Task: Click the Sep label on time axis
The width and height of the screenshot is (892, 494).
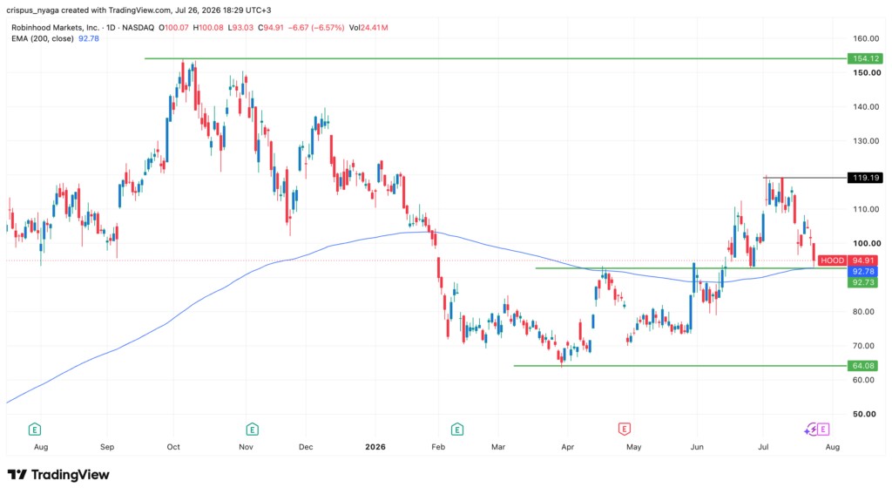Action: point(107,447)
